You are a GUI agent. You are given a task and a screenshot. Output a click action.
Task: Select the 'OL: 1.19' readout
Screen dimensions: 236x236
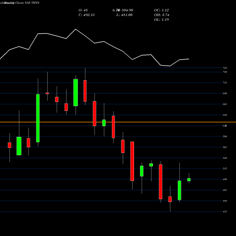(x=161, y=20)
